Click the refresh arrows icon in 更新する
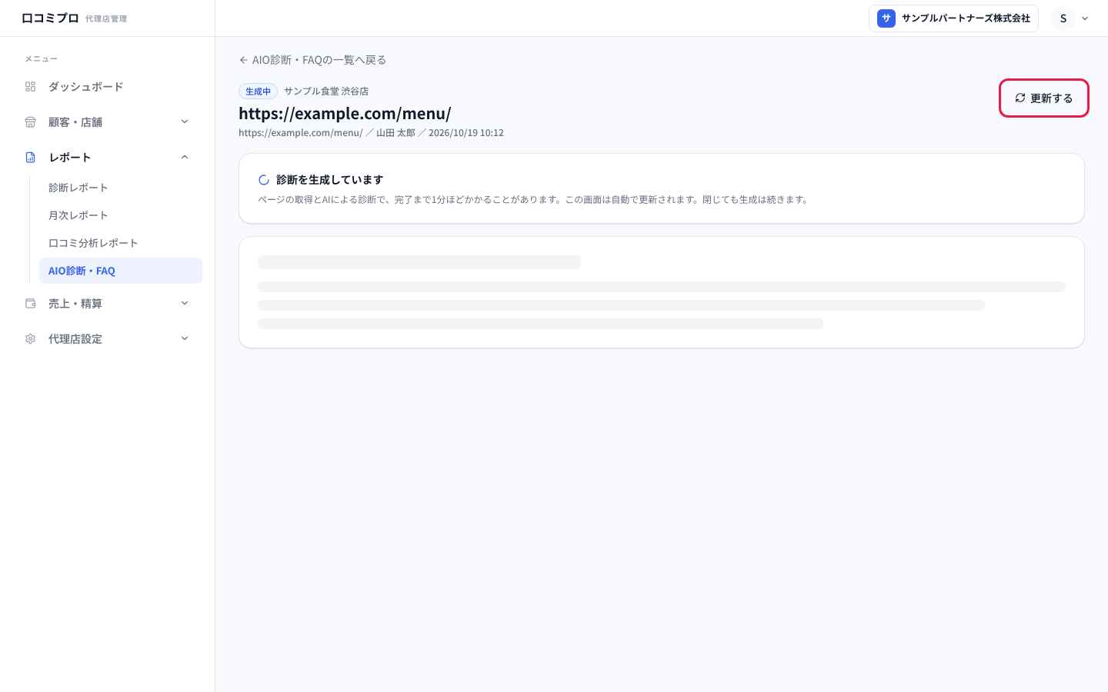Screen dimensions: 1108x692 (1020, 98)
